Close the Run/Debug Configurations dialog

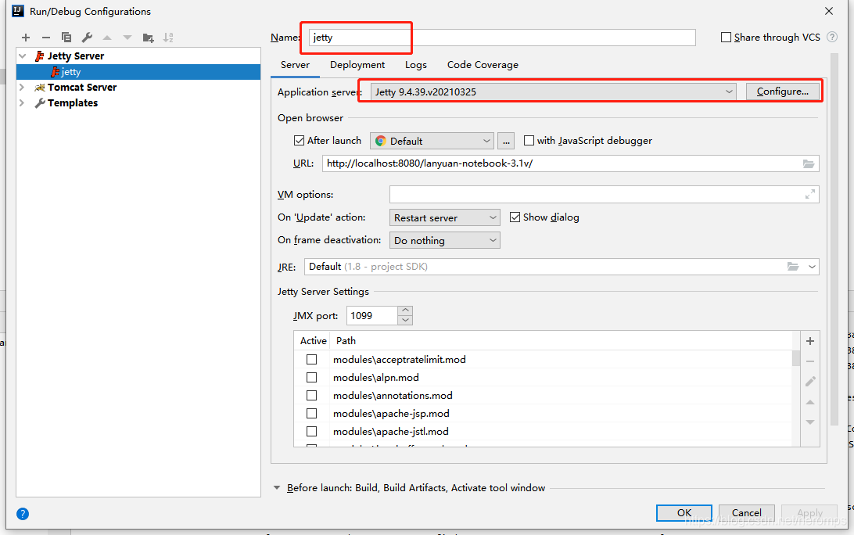[x=829, y=11]
